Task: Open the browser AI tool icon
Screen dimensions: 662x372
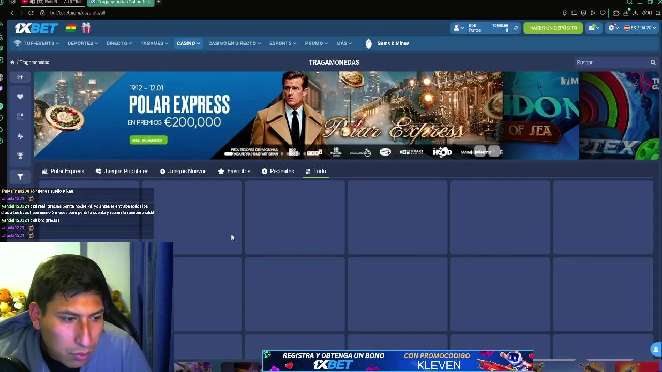Action: tap(647, 13)
